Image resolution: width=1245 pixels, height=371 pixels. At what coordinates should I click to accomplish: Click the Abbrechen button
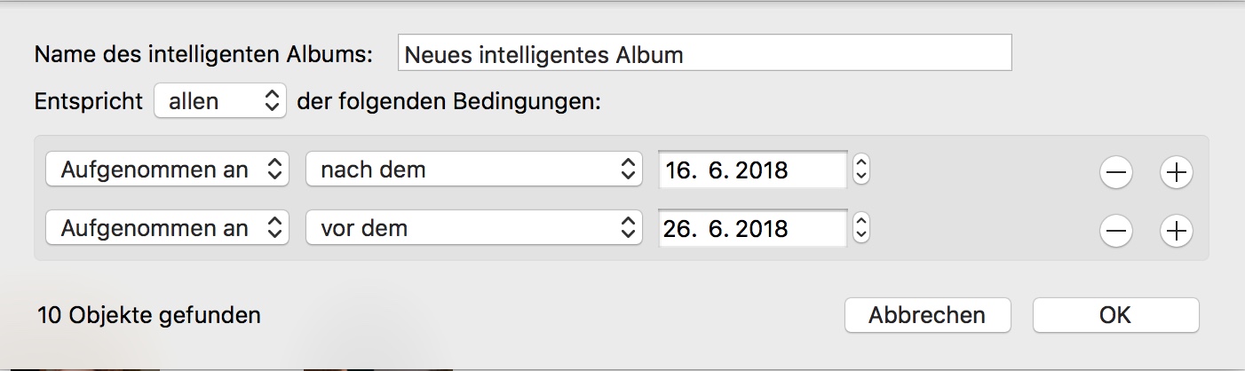927,315
